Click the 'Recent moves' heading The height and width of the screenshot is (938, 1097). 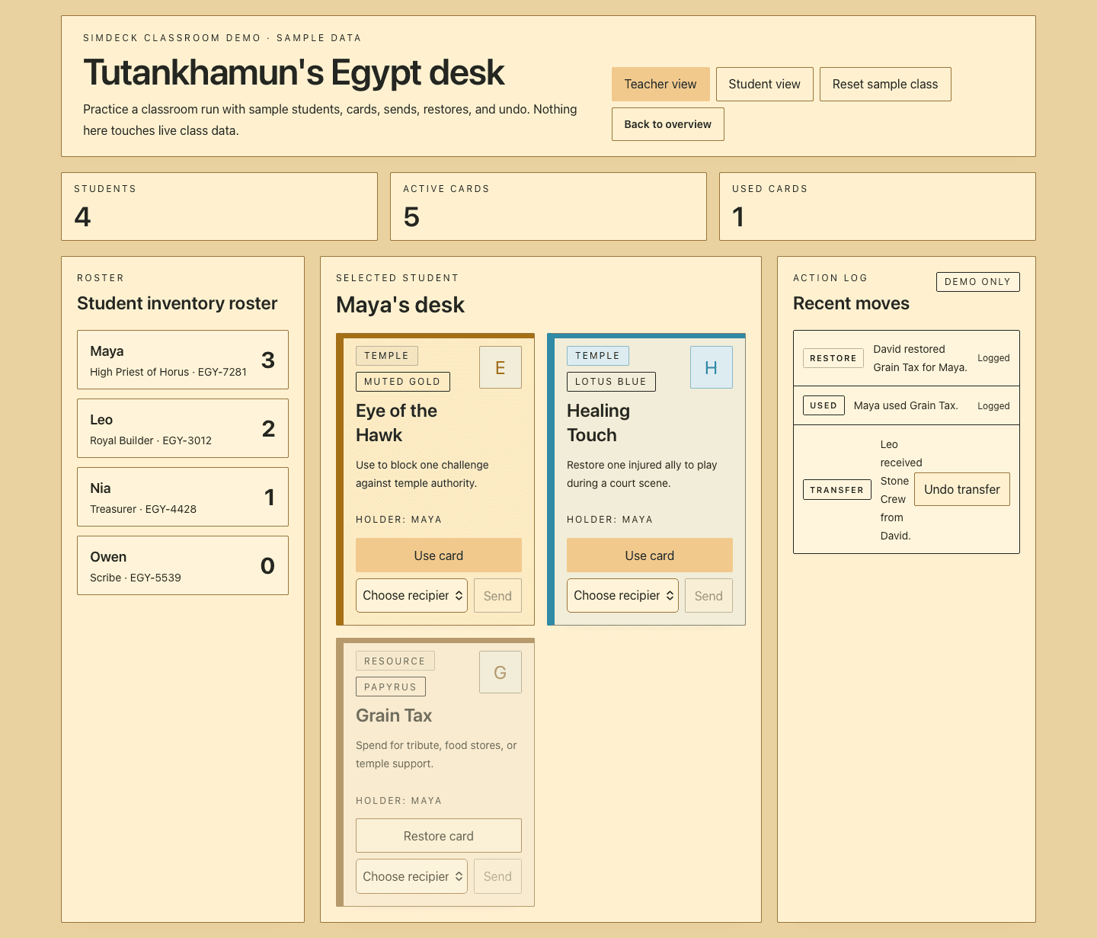852,303
